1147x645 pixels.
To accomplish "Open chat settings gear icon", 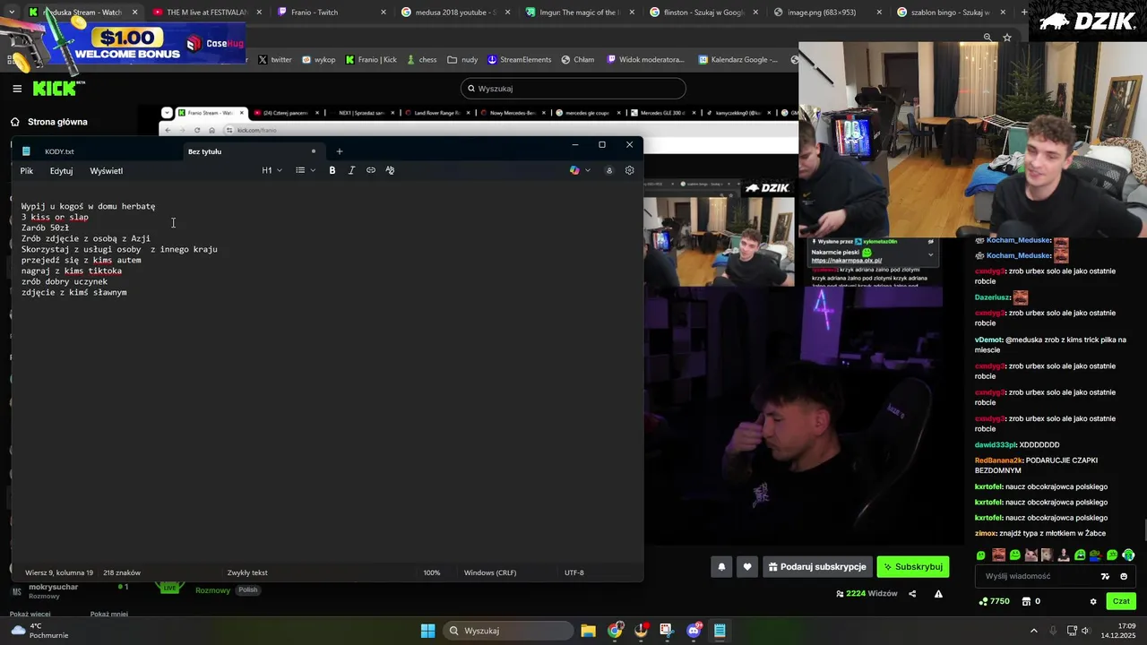I will [x=1092, y=601].
